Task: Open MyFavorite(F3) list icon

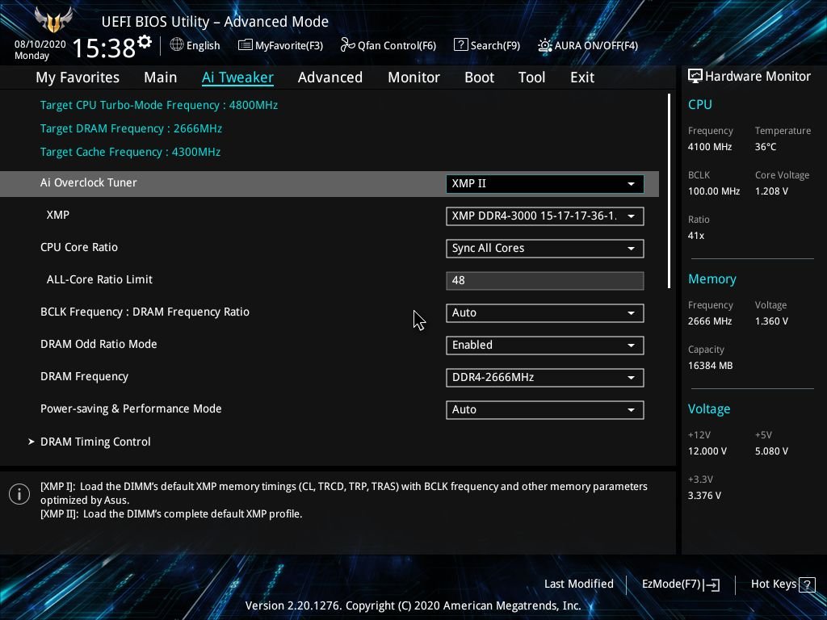Action: click(245, 45)
